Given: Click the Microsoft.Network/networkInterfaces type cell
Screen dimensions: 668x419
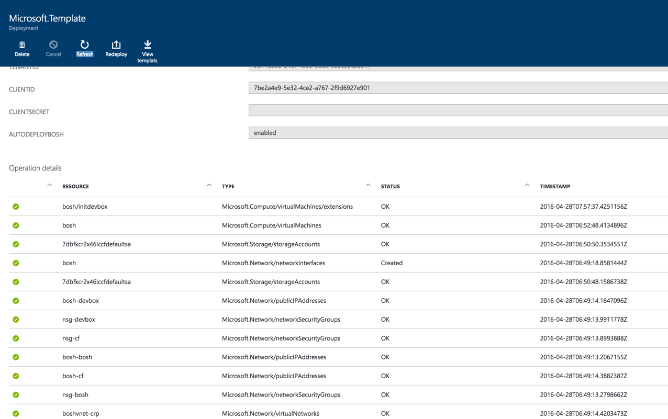Looking at the screenshot, I should click(x=273, y=263).
